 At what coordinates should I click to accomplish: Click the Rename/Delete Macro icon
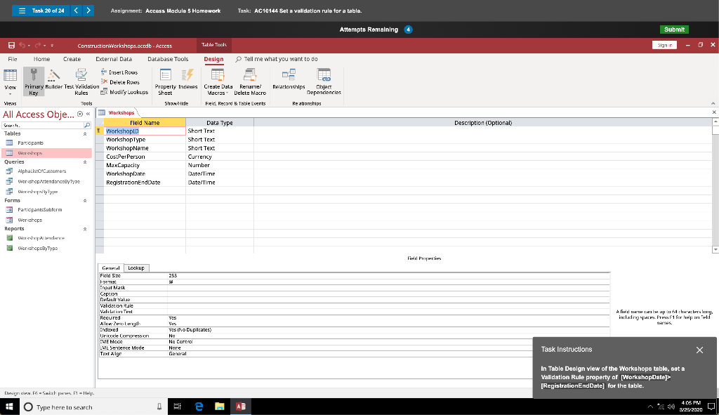(x=250, y=79)
